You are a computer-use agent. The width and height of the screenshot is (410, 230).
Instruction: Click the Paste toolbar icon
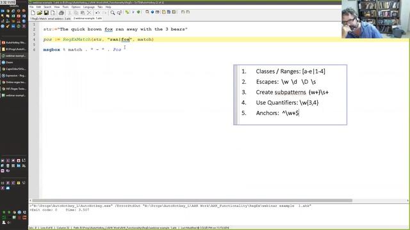[x=83, y=13]
